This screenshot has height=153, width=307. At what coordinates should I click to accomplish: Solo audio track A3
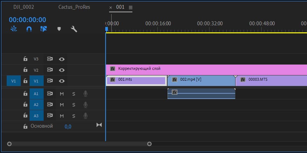pyautogui.click(x=74, y=116)
